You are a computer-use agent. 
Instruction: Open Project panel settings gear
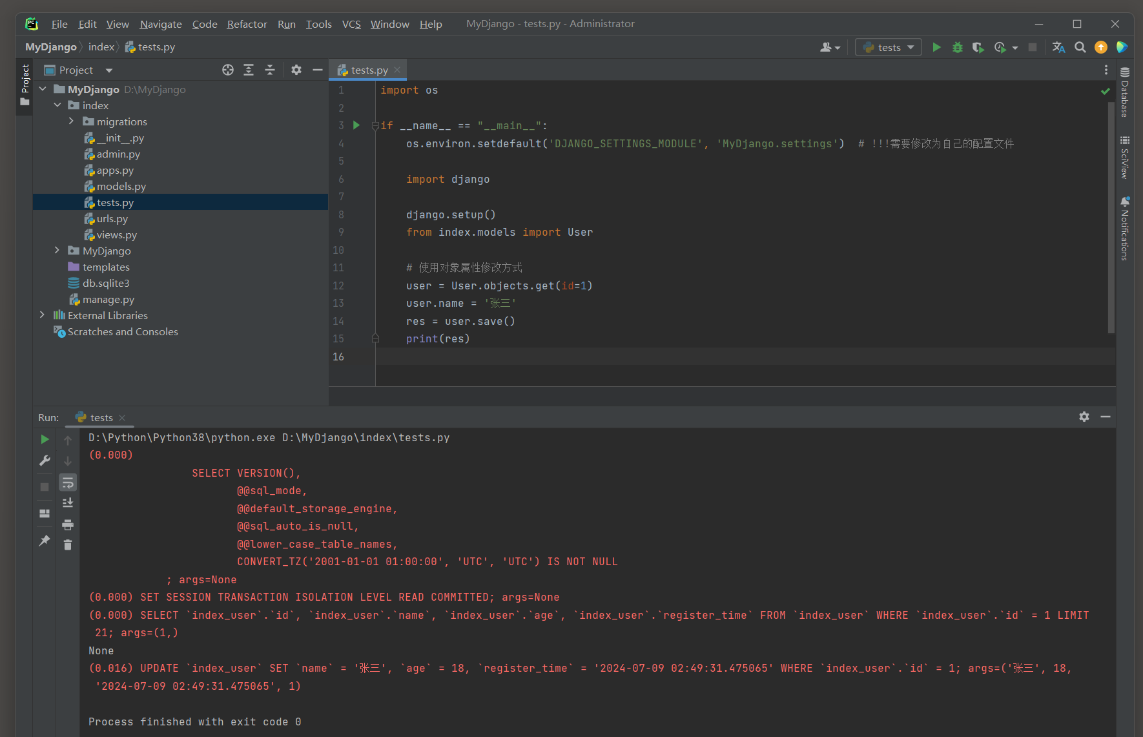pyautogui.click(x=296, y=70)
